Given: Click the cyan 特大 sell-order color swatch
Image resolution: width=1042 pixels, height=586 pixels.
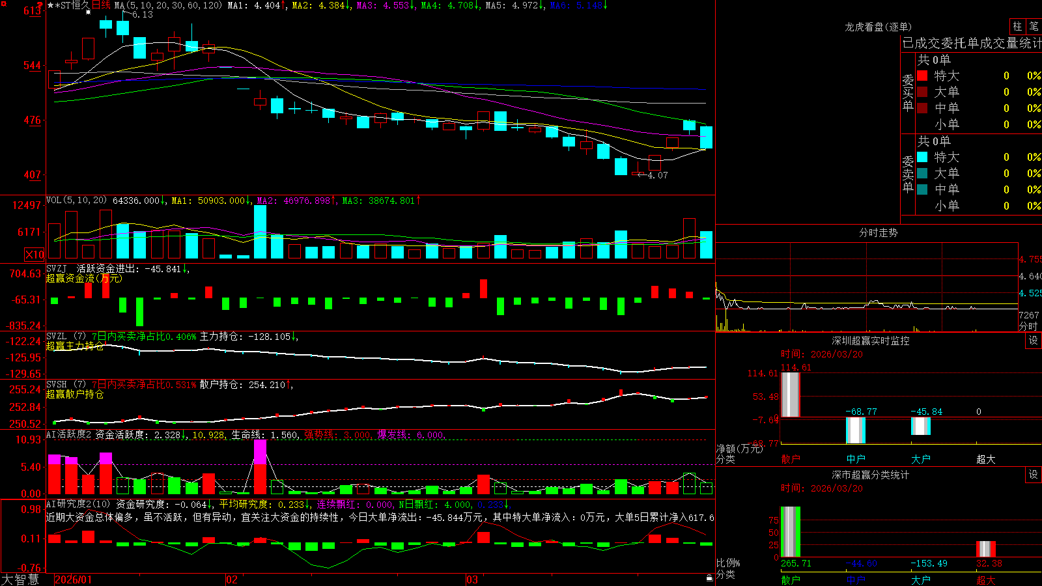Looking at the screenshot, I should pyautogui.click(x=922, y=157).
